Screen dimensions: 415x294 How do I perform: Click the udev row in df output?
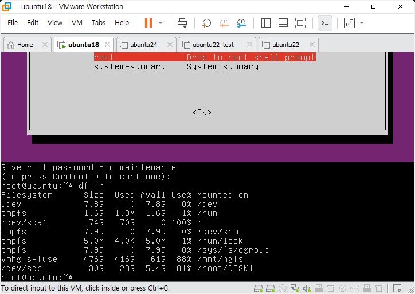(109, 204)
